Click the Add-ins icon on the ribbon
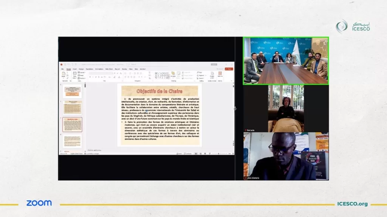Image resolution: width=387 pixels, height=217 pixels. click(x=220, y=74)
